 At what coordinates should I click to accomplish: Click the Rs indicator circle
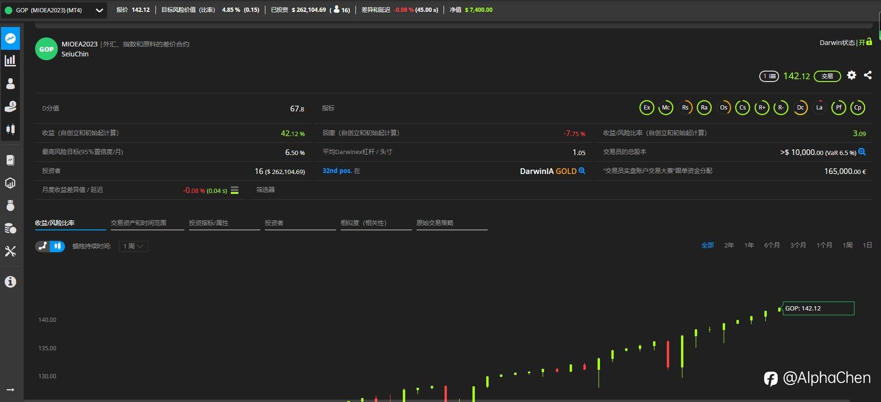pyautogui.click(x=685, y=108)
